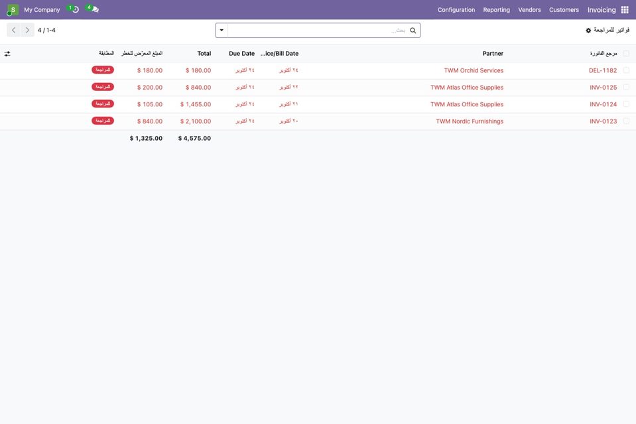Sort by the Partner column header
Screen dimensions: 636x424
click(x=493, y=54)
